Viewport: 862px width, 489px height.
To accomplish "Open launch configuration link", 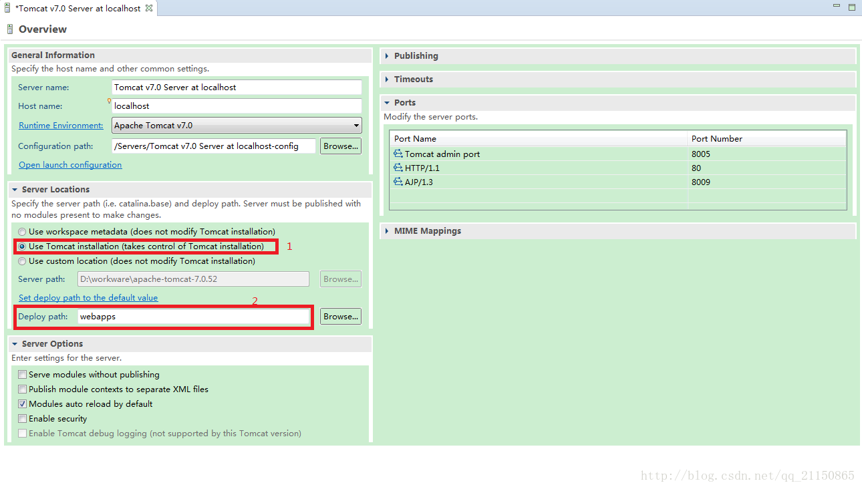I will [x=70, y=165].
